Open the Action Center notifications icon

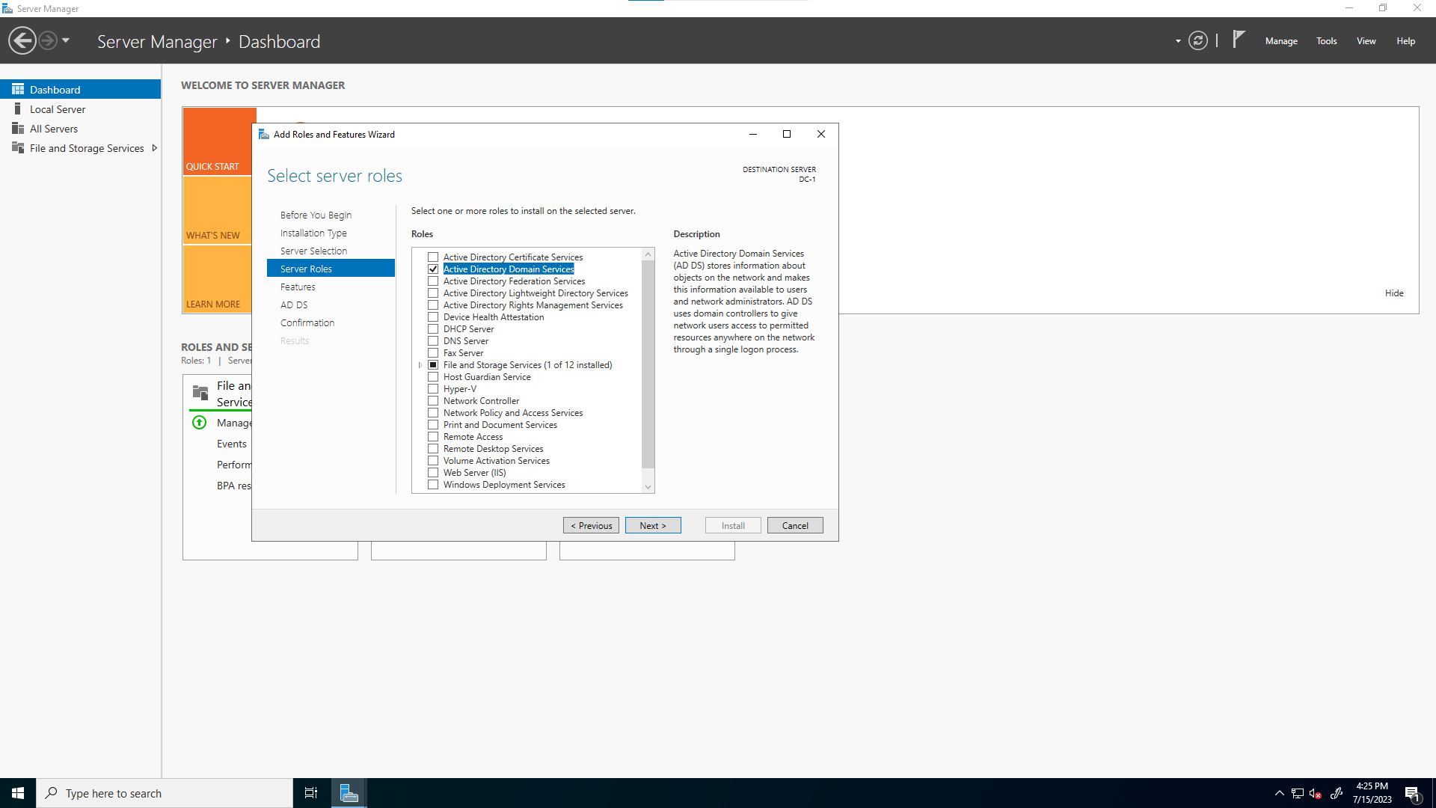point(1413,793)
